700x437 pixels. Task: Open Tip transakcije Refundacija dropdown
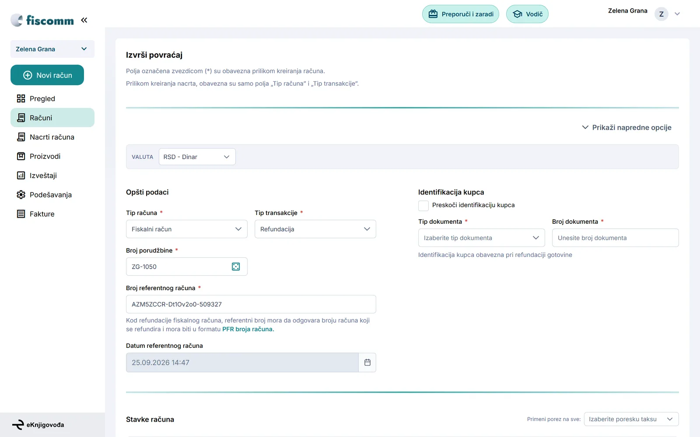click(315, 229)
